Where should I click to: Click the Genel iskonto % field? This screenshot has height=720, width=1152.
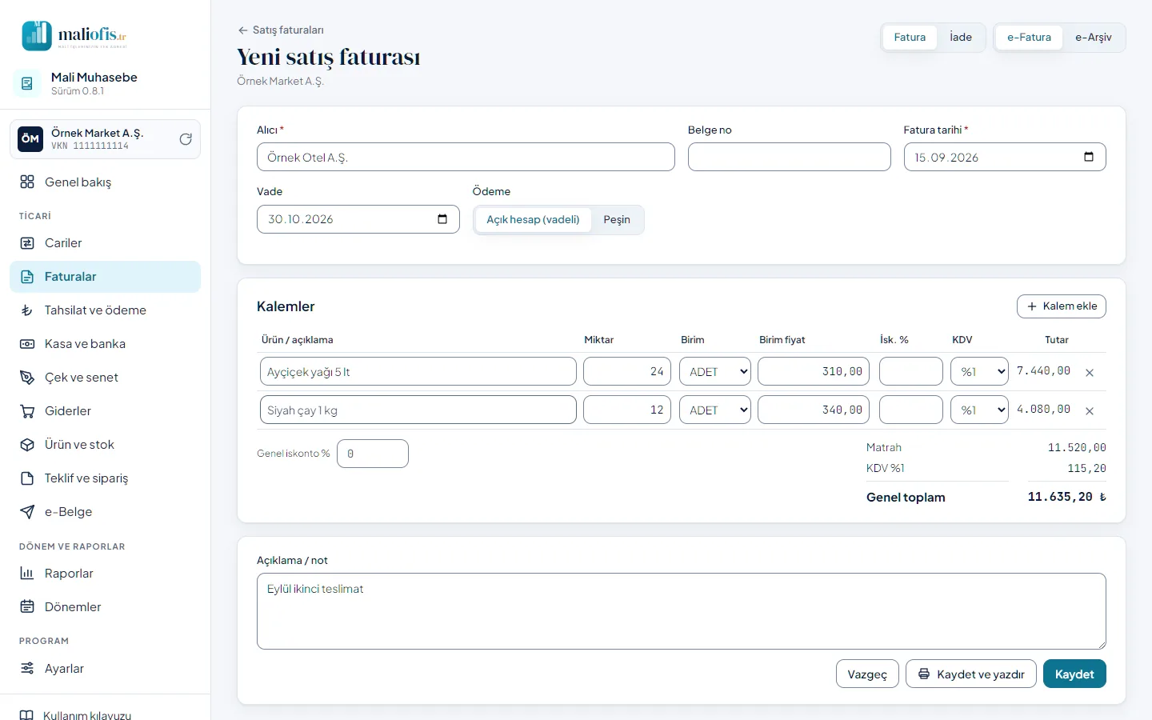point(373,454)
